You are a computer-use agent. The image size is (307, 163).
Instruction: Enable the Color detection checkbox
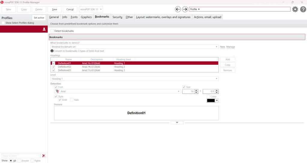[x=208, y=96]
